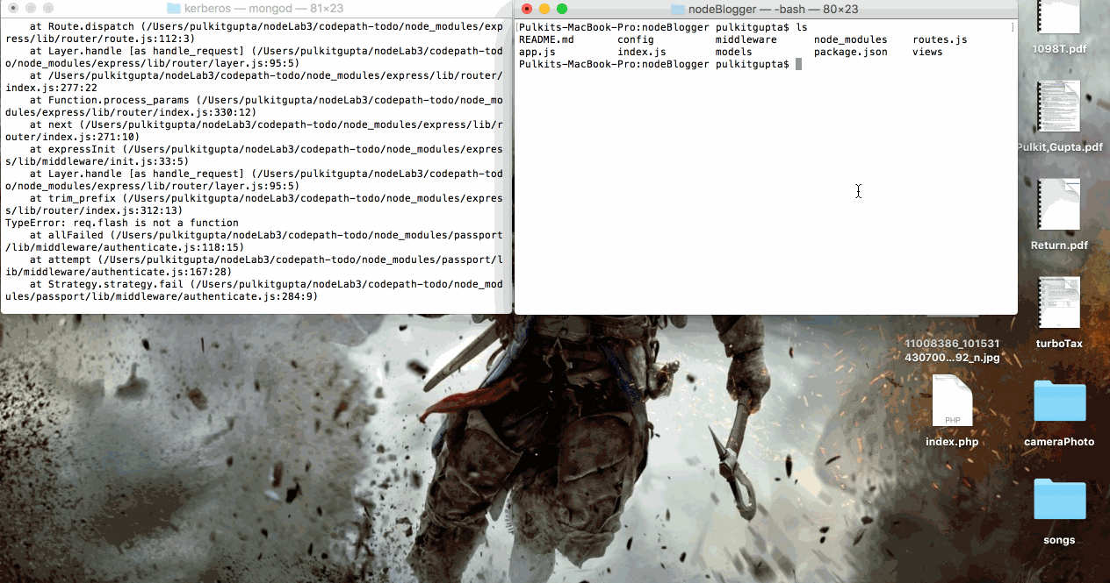Click node_modules in the ls output
This screenshot has width=1110, height=583.
pyautogui.click(x=851, y=39)
